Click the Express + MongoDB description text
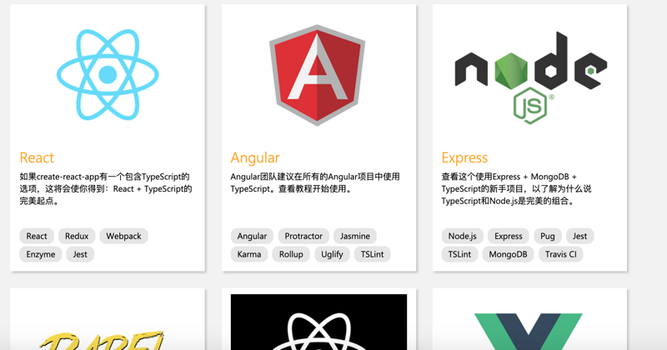 [x=516, y=189]
